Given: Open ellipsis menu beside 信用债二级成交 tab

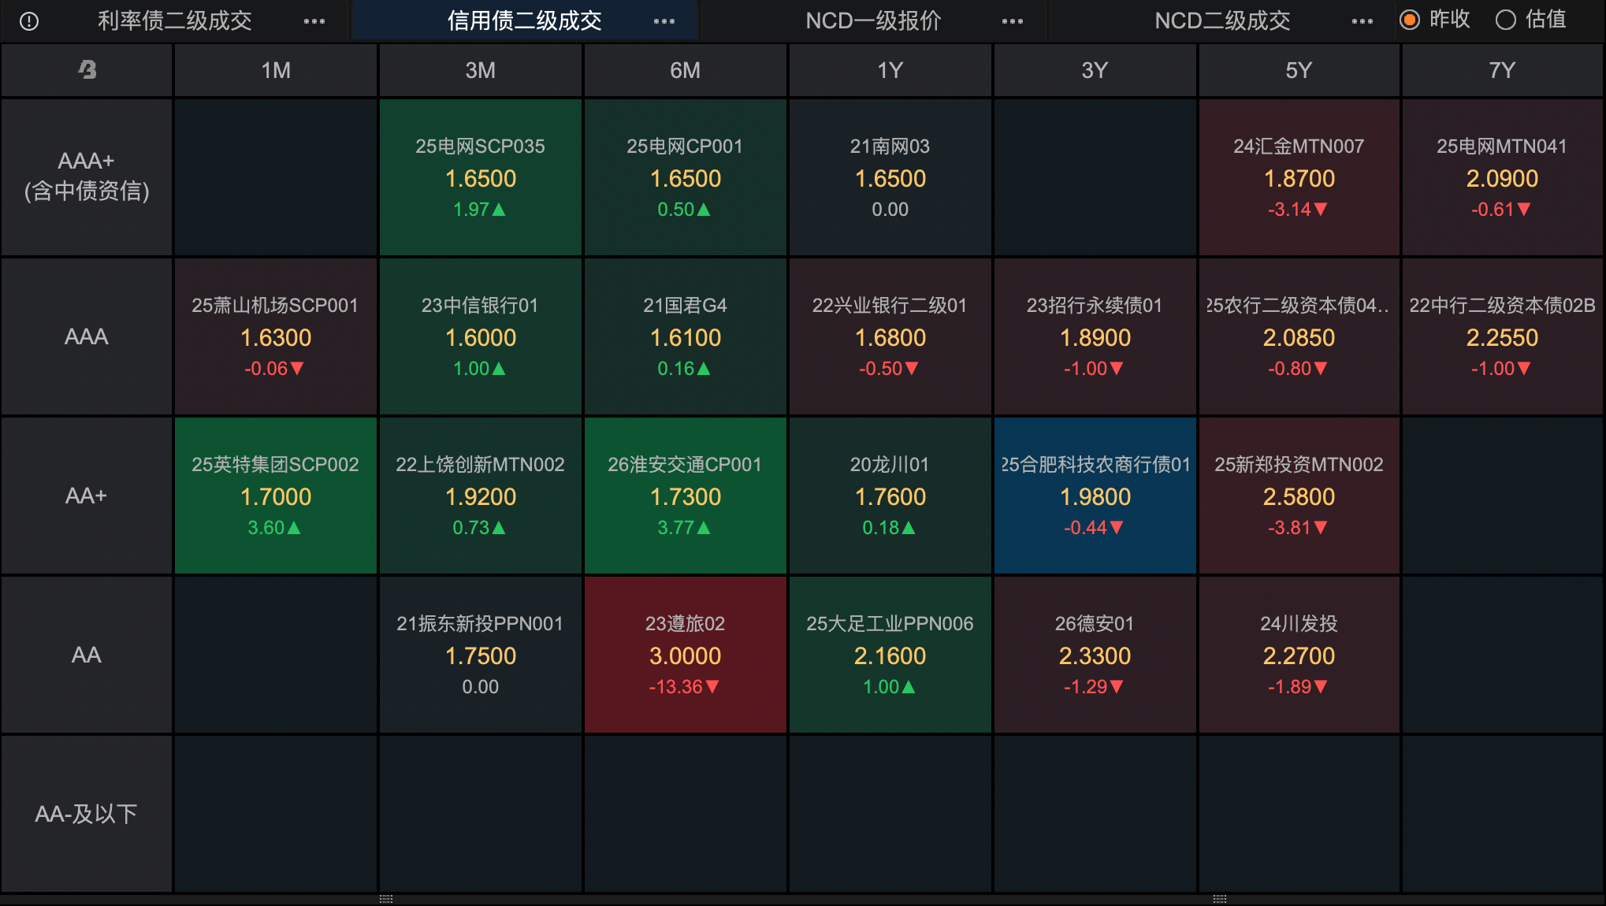Looking at the screenshot, I should point(664,21).
